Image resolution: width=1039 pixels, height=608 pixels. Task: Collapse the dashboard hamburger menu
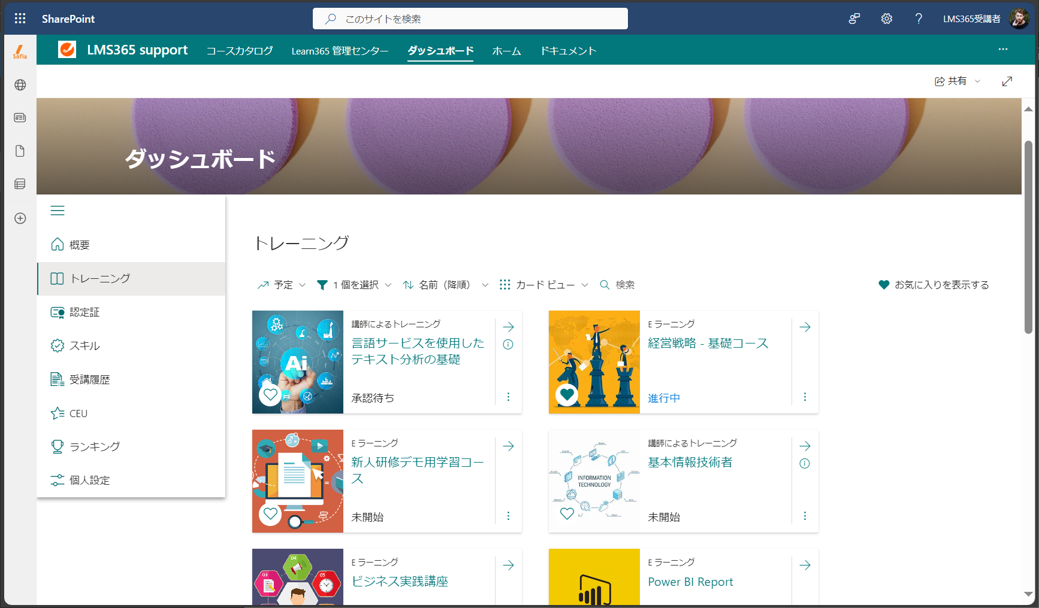pos(58,211)
